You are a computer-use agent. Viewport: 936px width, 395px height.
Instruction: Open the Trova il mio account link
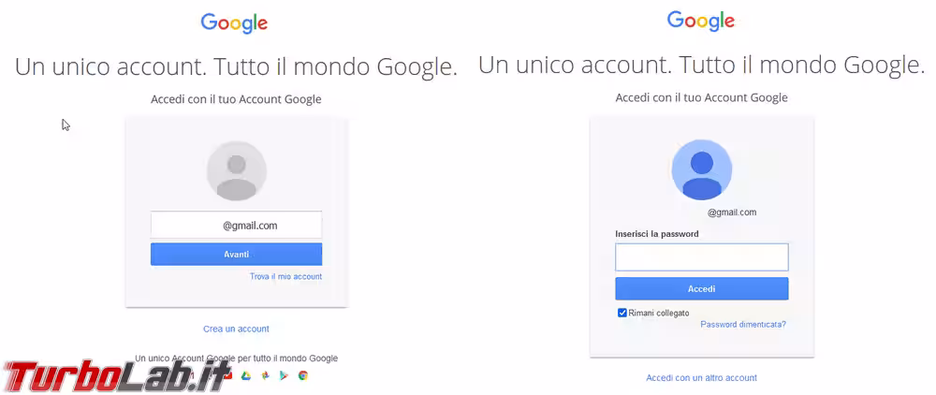point(285,277)
